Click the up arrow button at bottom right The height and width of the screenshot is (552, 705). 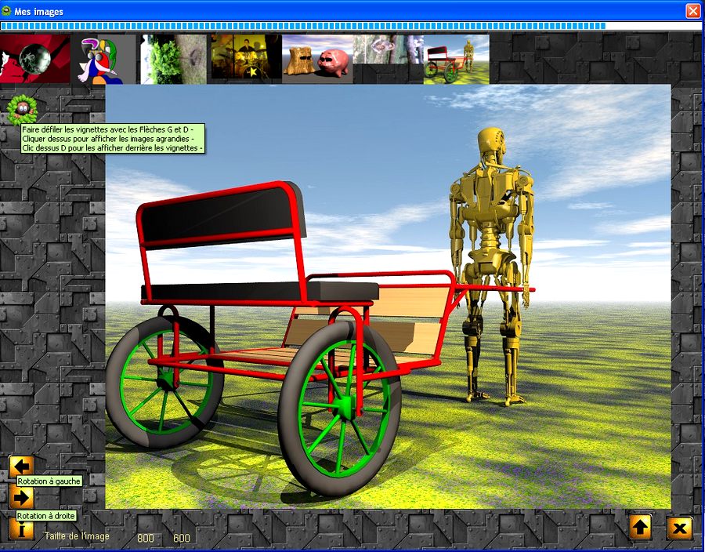click(641, 527)
